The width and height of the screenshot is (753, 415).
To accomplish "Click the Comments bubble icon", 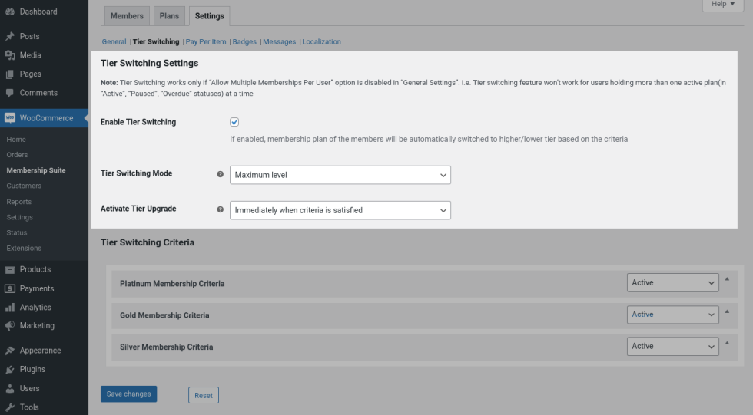I will click(x=10, y=93).
